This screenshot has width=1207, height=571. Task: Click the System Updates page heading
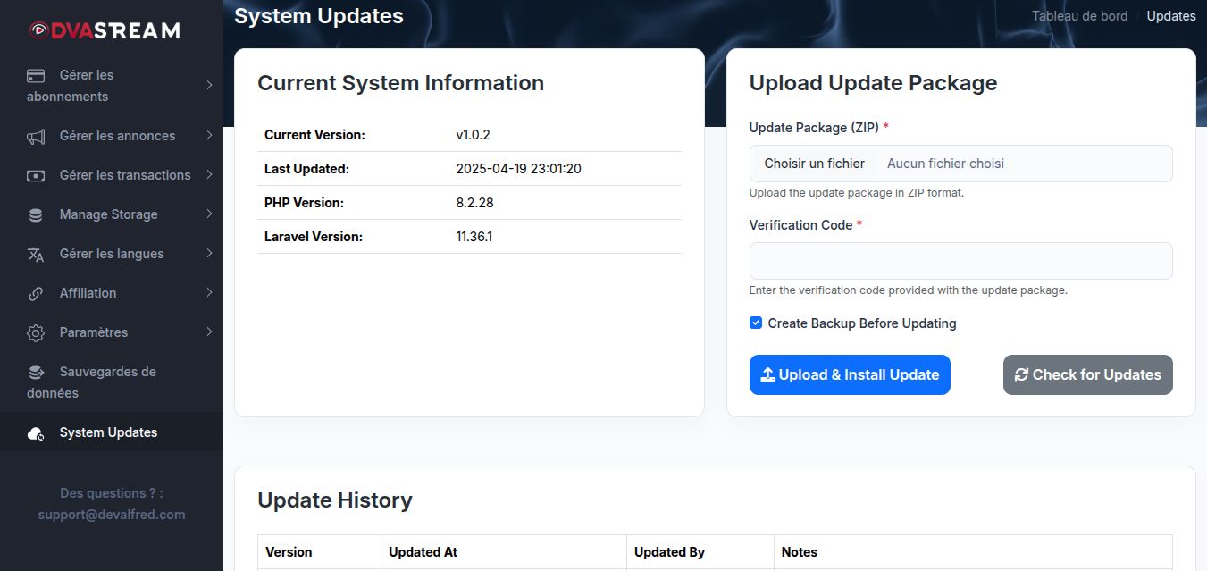click(319, 16)
